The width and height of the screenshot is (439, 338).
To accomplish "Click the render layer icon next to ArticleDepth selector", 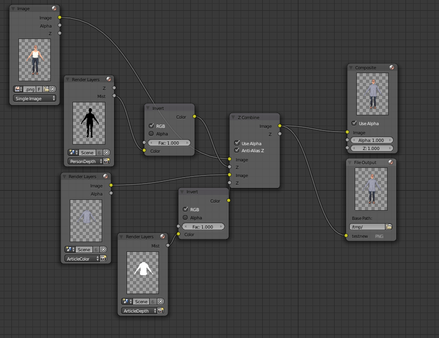I will click(161, 310).
